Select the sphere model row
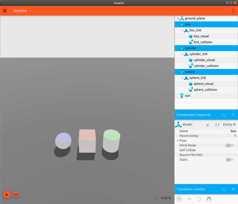This screenshot has height=204, width=238. [206, 72]
